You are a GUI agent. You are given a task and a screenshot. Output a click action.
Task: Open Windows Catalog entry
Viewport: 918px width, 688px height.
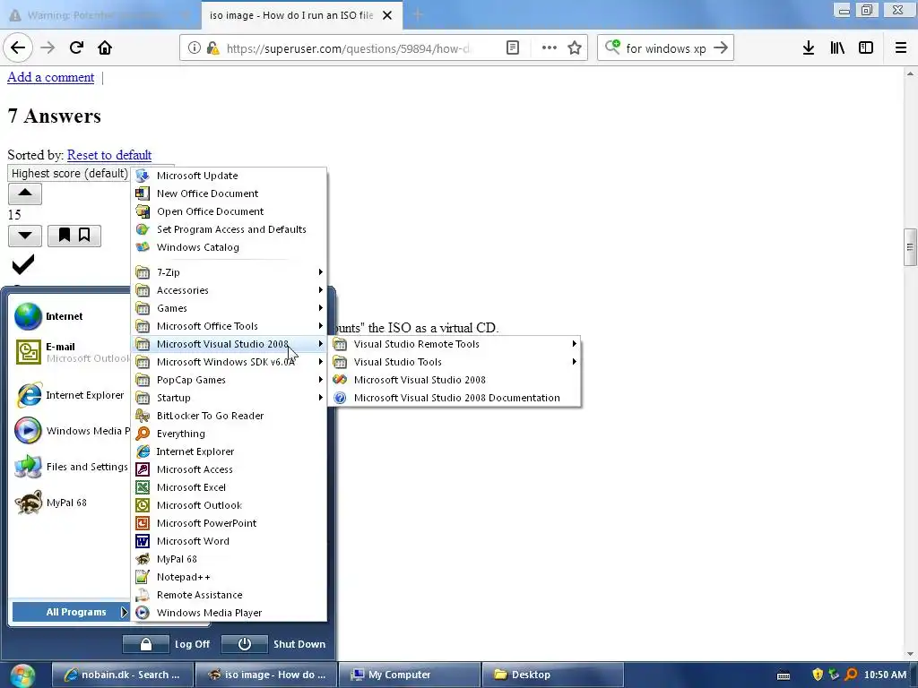click(x=229, y=247)
